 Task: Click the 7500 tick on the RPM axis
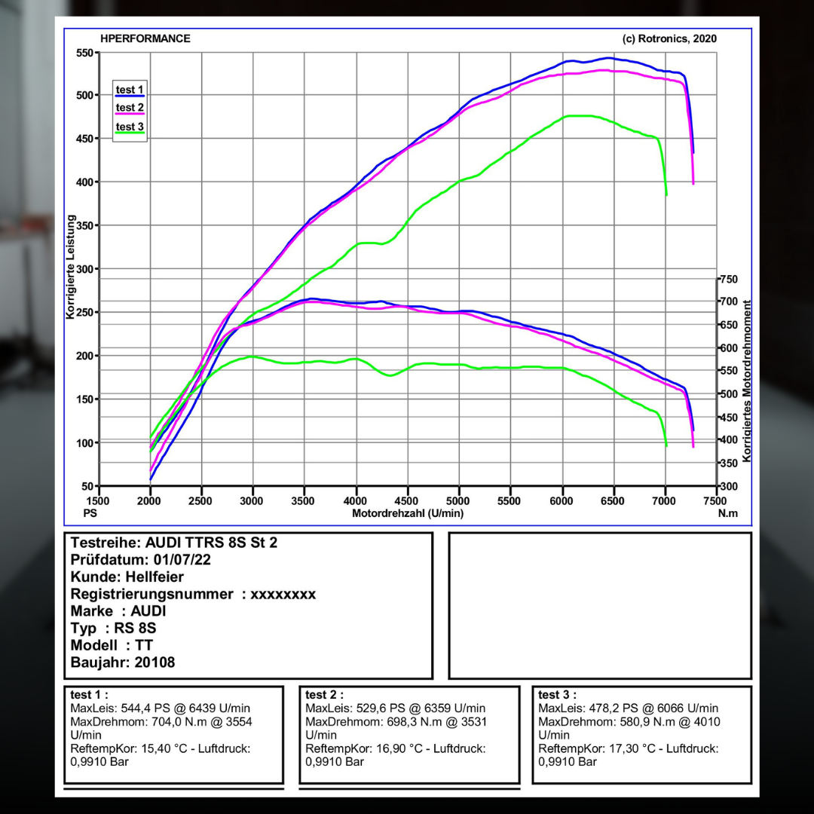717,500
